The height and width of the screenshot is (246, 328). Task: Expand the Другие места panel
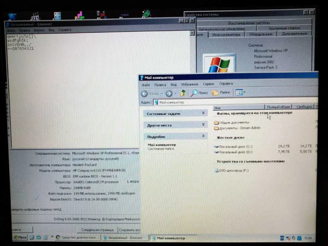pyautogui.click(x=175, y=125)
